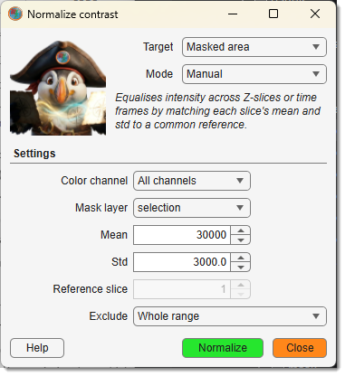Viewport: 345px width, 376px height.
Task: Increase the Mean value with up arrow
Action: (x=241, y=230)
